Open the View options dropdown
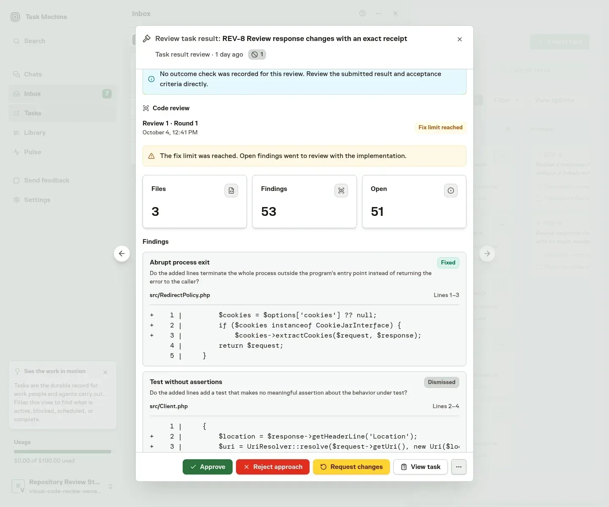The height and width of the screenshot is (507, 609). tap(558, 100)
